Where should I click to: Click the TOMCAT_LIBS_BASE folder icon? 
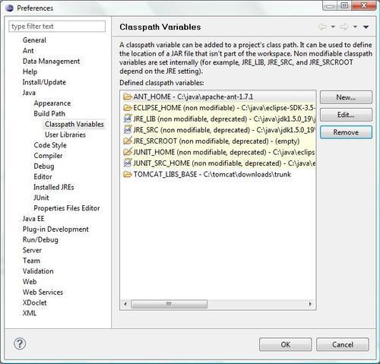128,174
